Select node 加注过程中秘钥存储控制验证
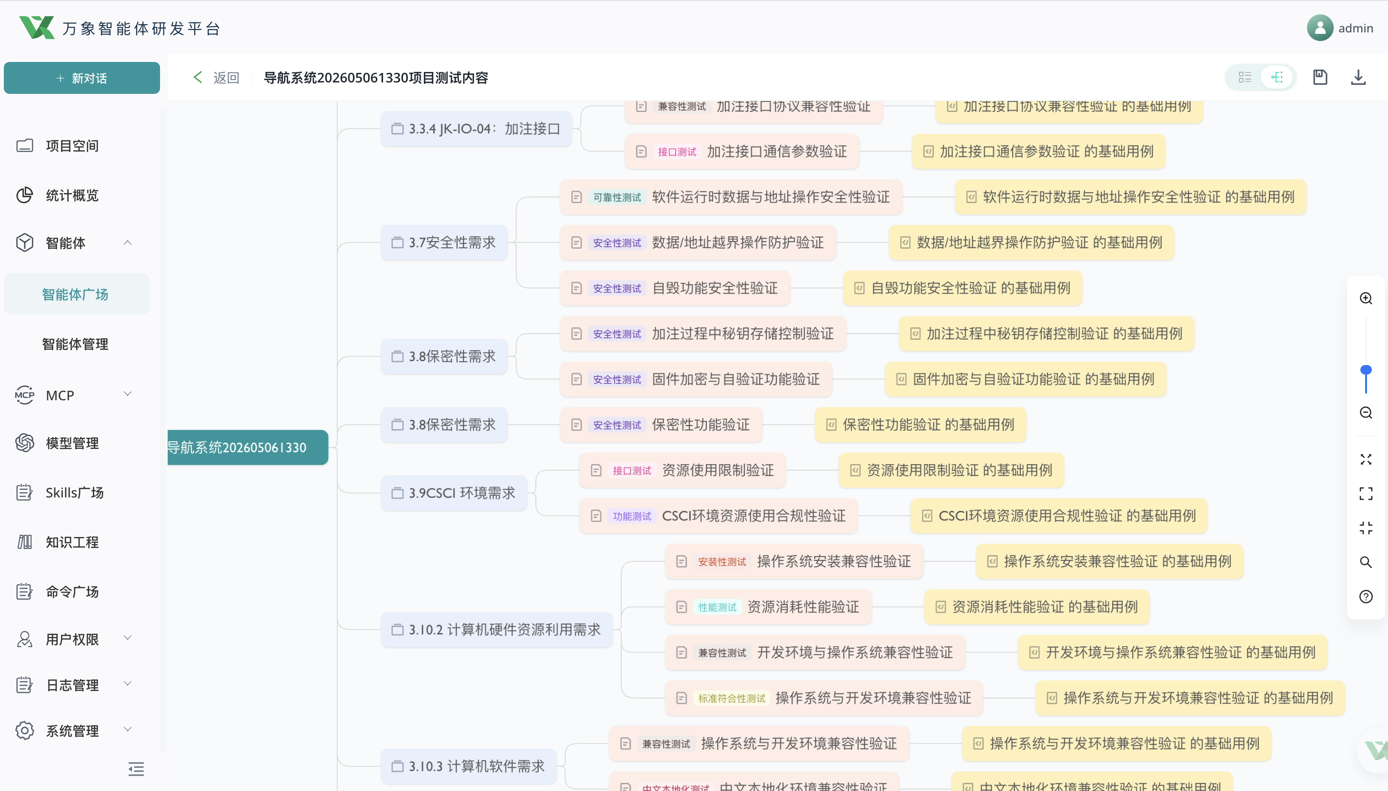The image size is (1388, 791). pyautogui.click(x=703, y=334)
